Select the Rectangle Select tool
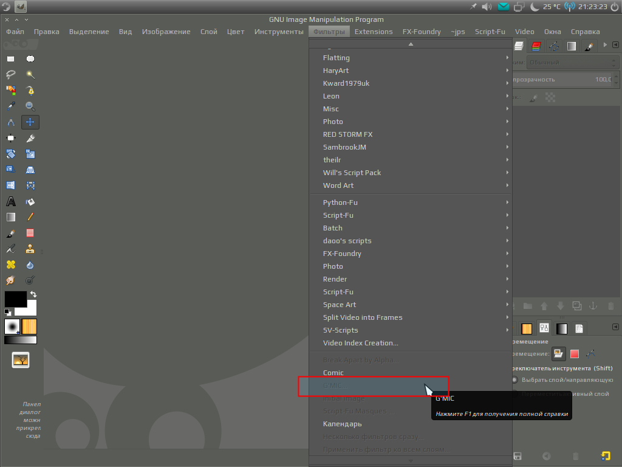This screenshot has height=467, width=622. [x=11, y=59]
